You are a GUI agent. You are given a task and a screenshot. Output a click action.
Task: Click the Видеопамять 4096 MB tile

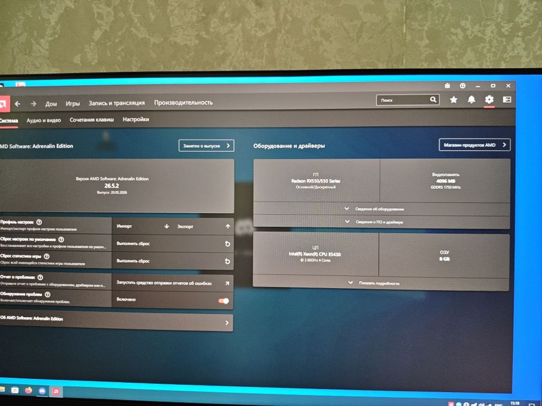(x=446, y=180)
